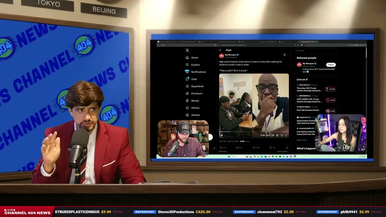Follow My Mixtapez in Relevant people
The height and width of the screenshot is (217, 386).
[x=331, y=65]
